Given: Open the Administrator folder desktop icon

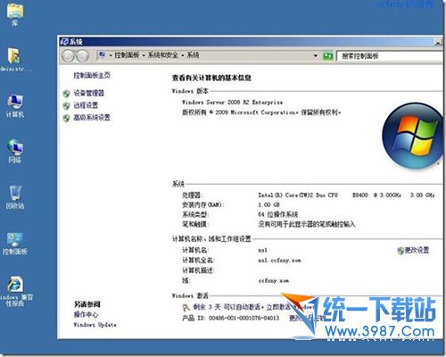Looking at the screenshot, I should 14,60.
